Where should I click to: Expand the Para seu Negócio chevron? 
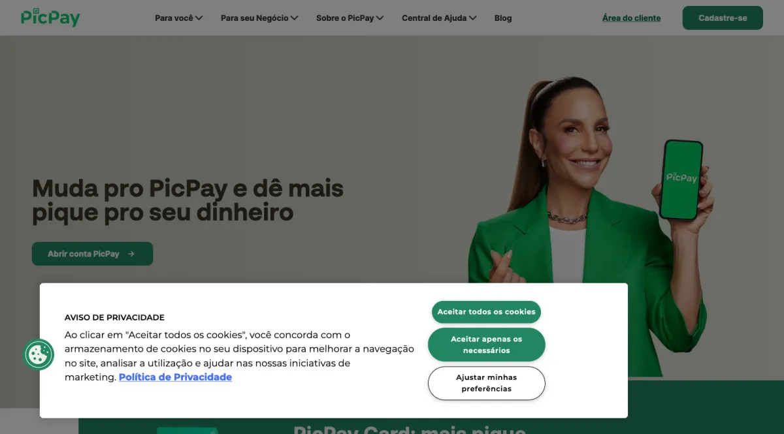coord(294,18)
